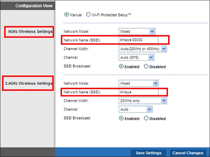Select the Wi-Fi Protected Setup radio button
The height and width of the screenshot is (157, 210).
[x=88, y=14]
